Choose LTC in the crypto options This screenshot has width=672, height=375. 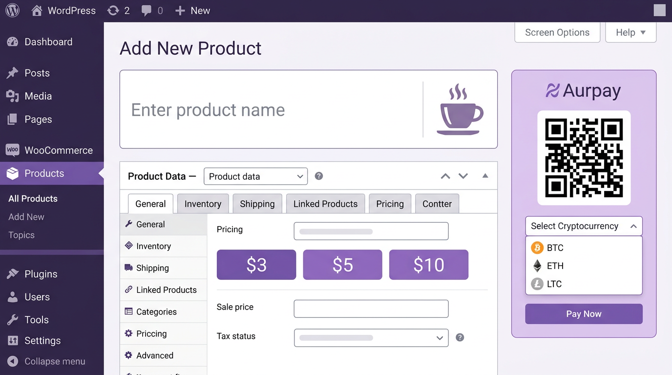555,284
